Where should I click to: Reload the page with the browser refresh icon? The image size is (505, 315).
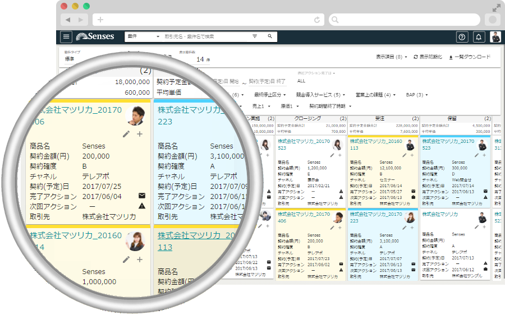click(317, 20)
